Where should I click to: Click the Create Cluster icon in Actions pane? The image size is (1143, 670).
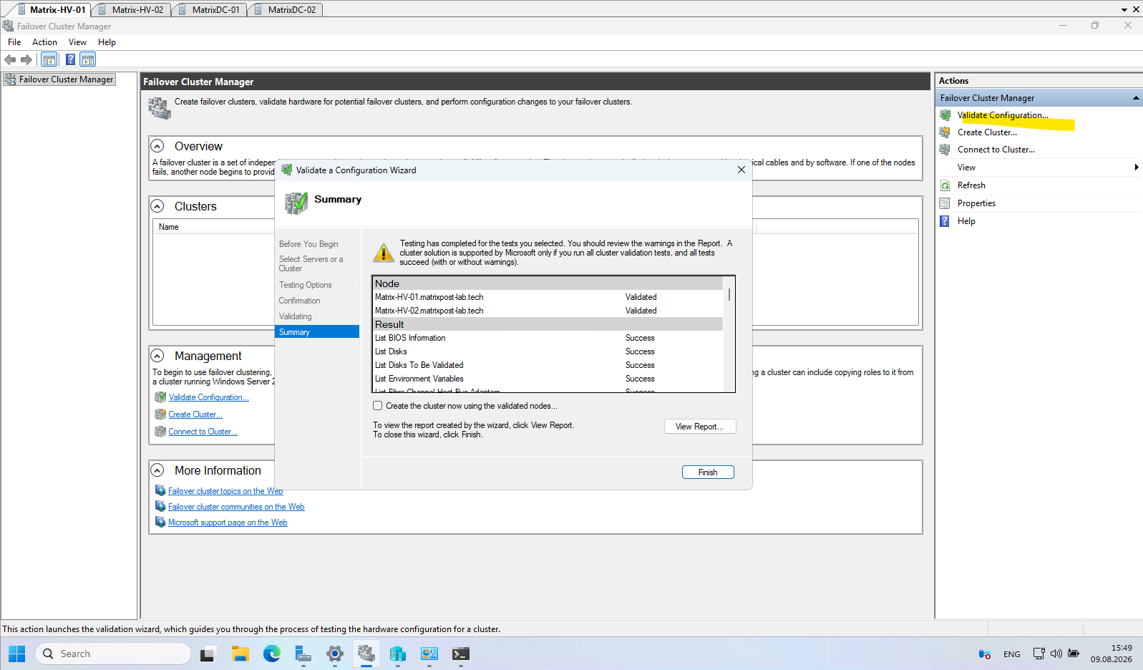click(x=945, y=132)
